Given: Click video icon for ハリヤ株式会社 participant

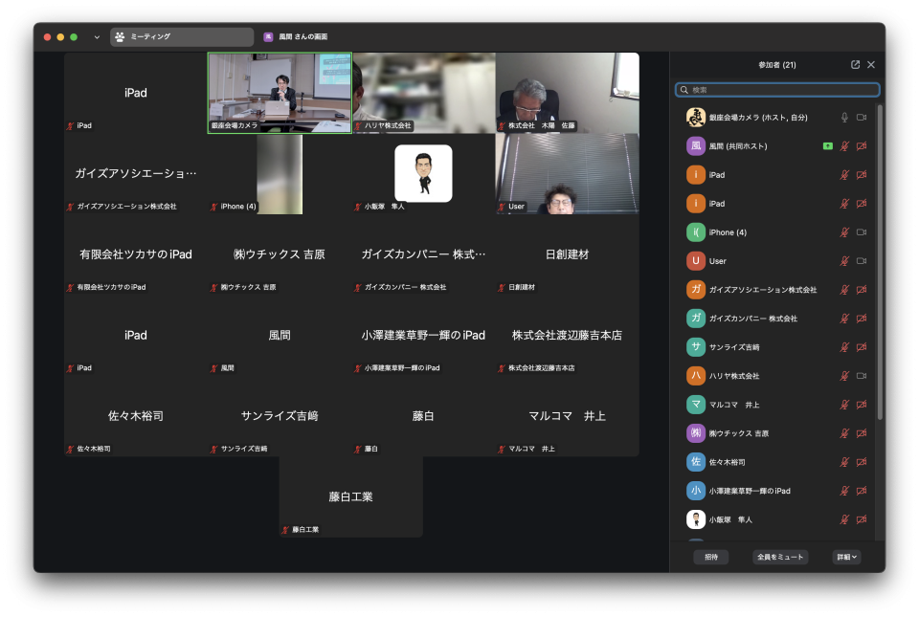Looking at the screenshot, I should point(862,376).
